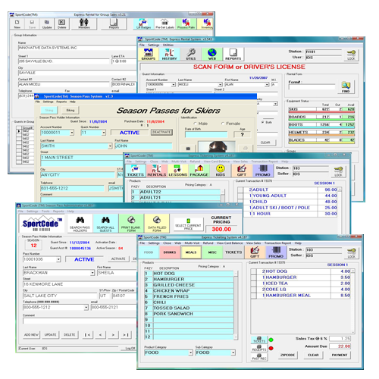Viewport: 379px width, 379px height.
Task: Click the food Products list scrollbar
Action: pyautogui.click(x=236, y=305)
